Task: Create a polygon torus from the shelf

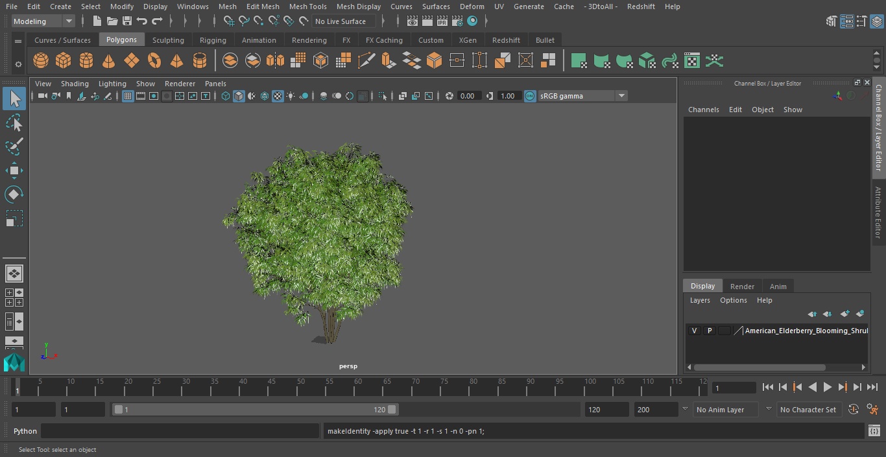Action: point(154,61)
